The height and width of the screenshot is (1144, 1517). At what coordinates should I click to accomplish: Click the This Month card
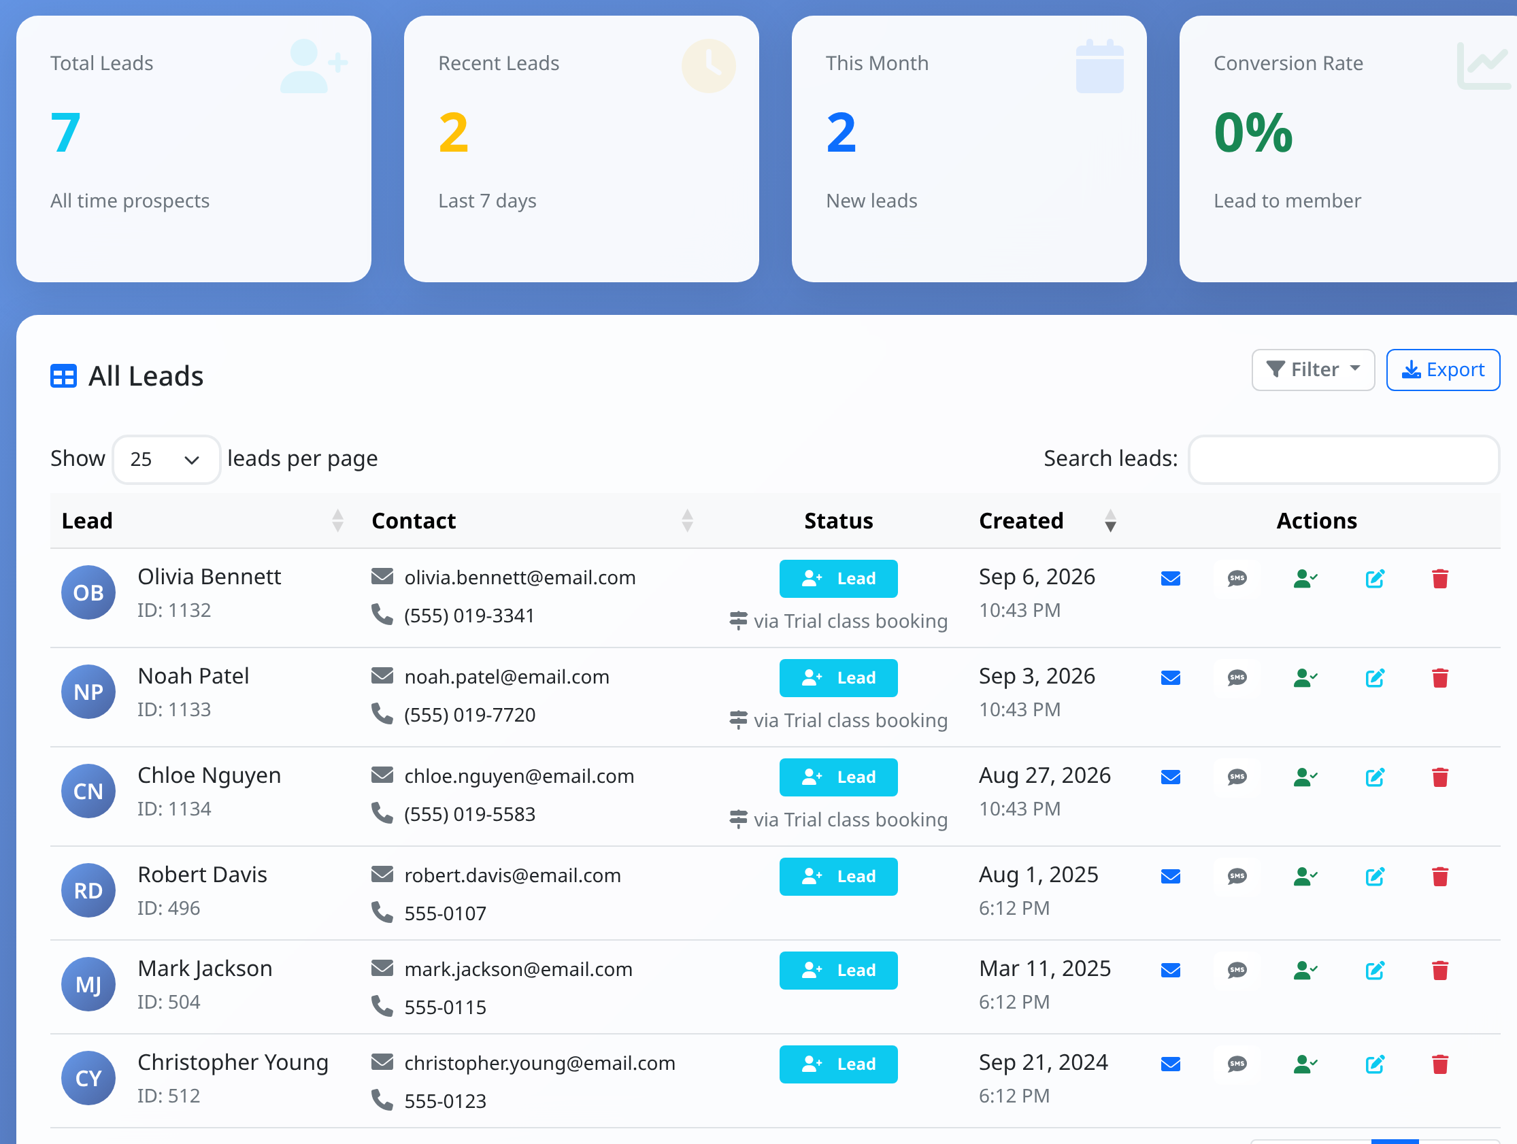(969, 149)
